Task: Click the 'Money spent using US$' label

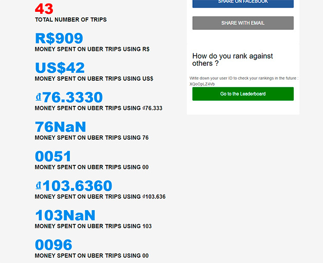Action: (94, 79)
